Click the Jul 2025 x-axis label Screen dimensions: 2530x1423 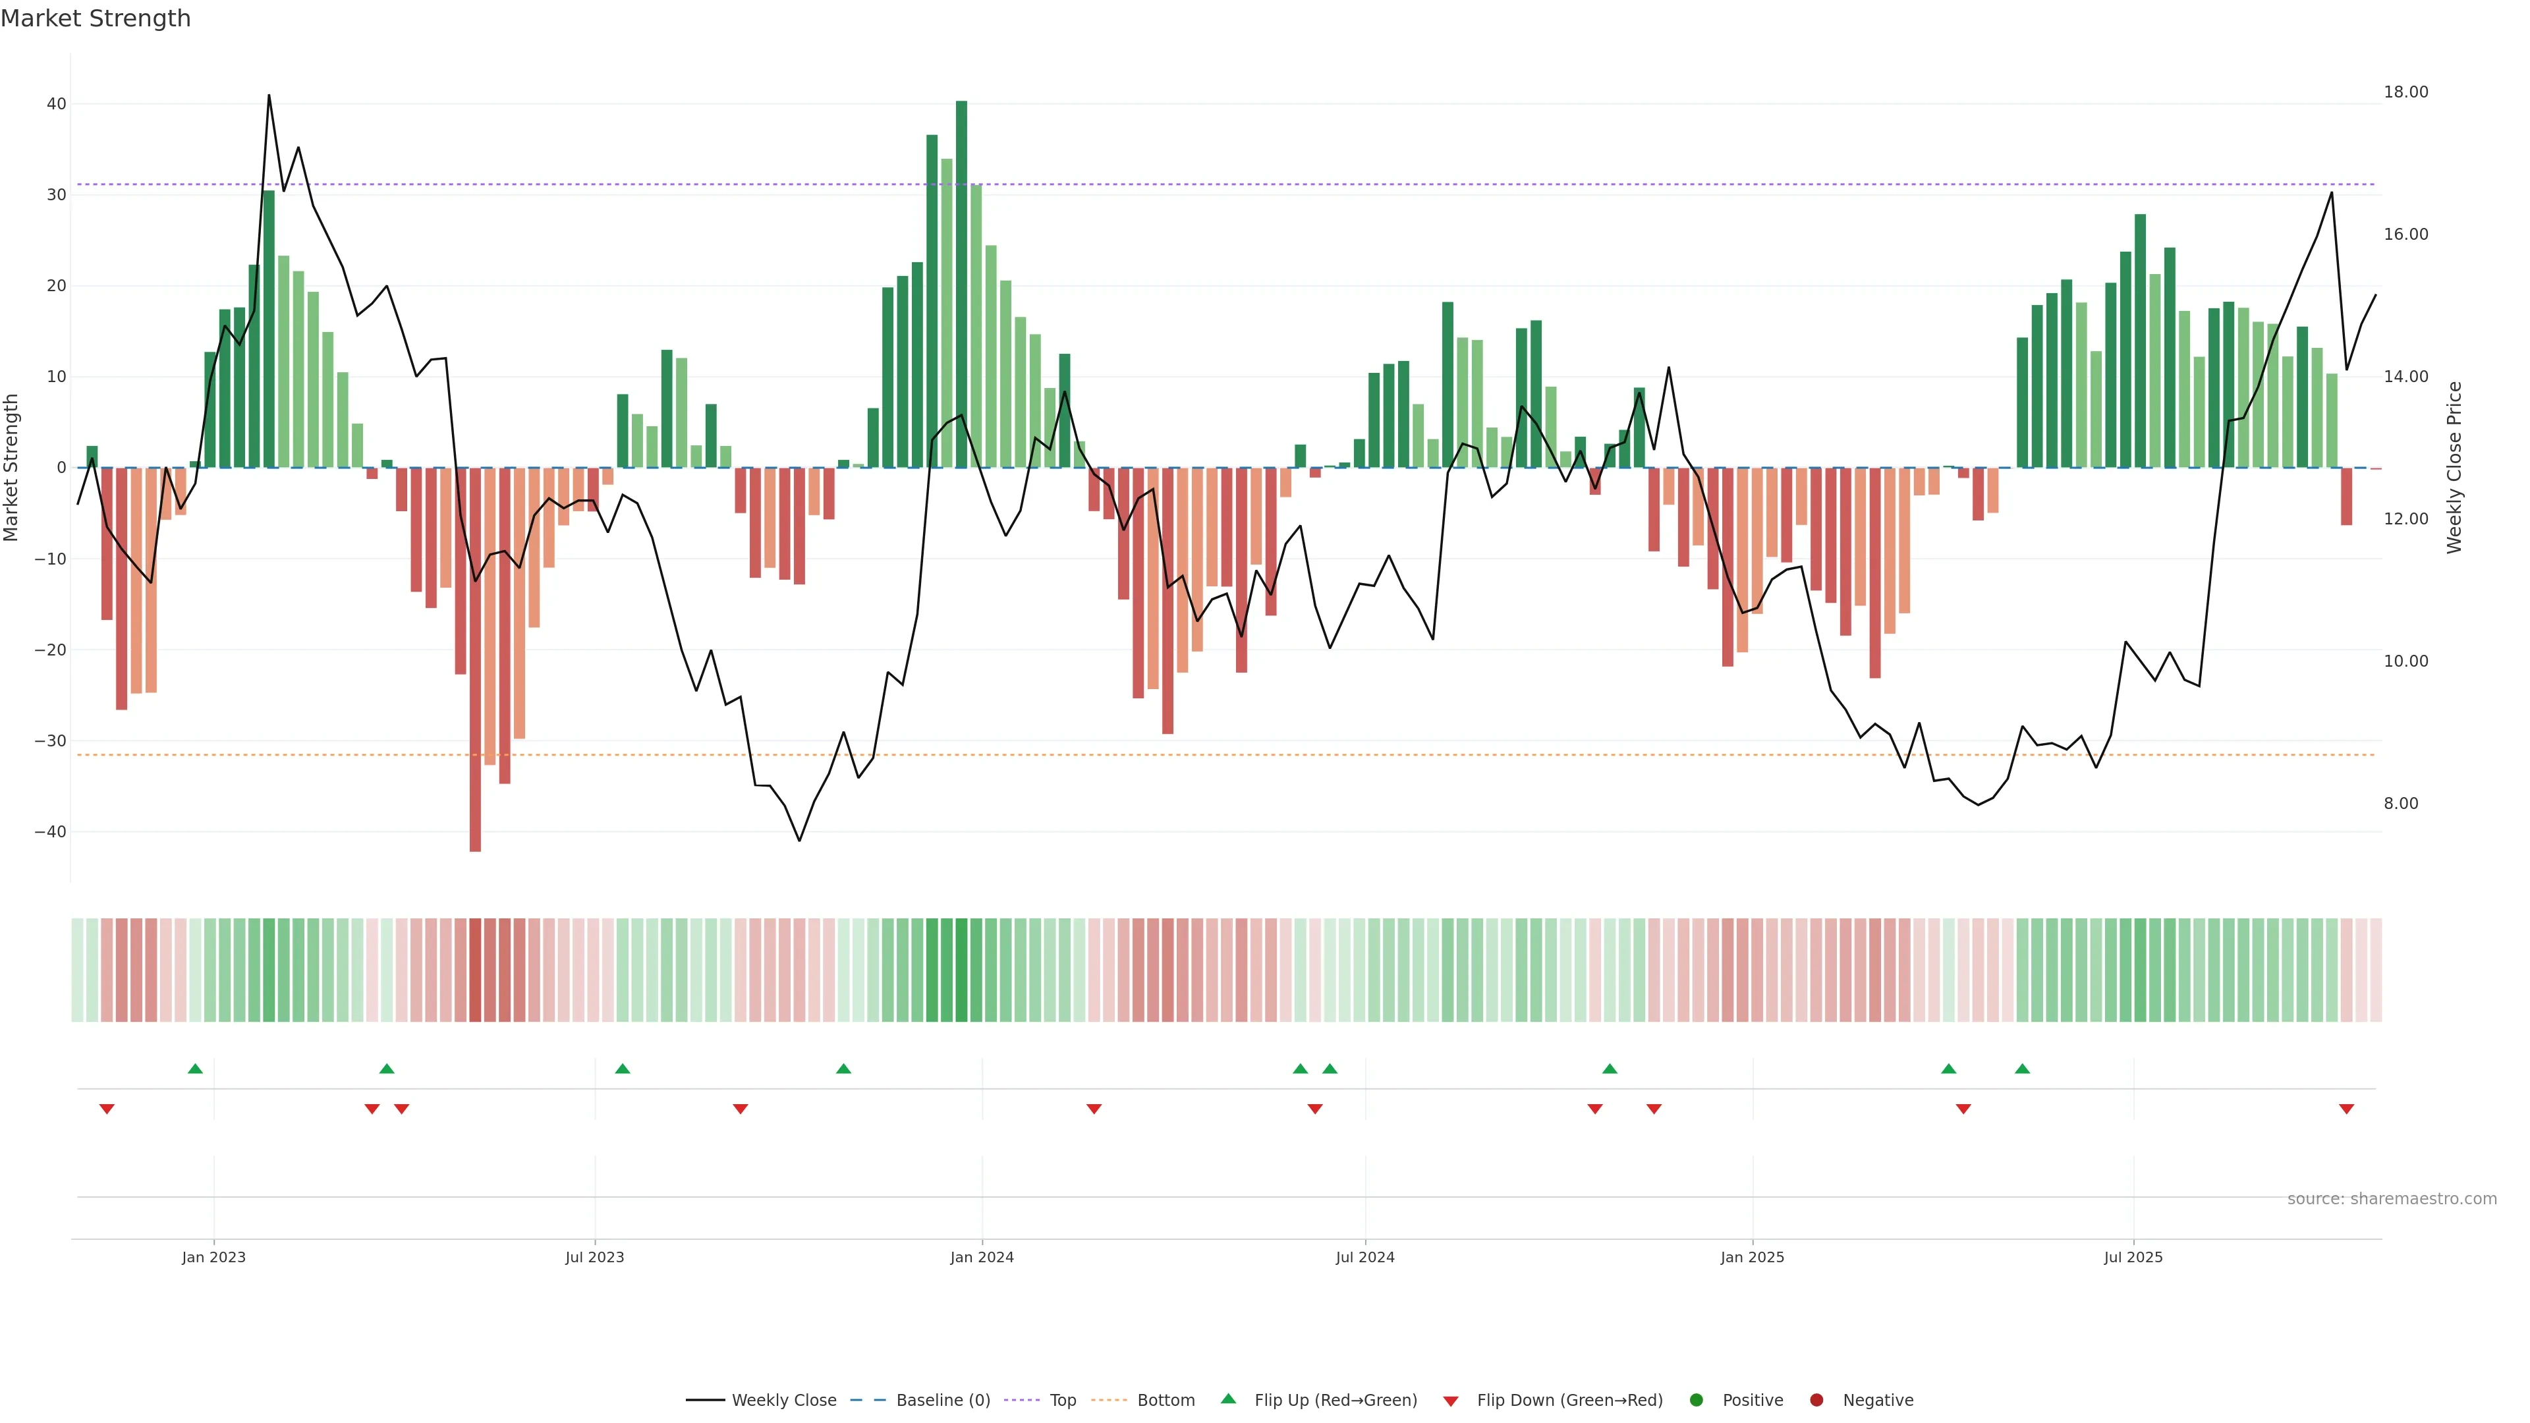tap(2133, 1257)
